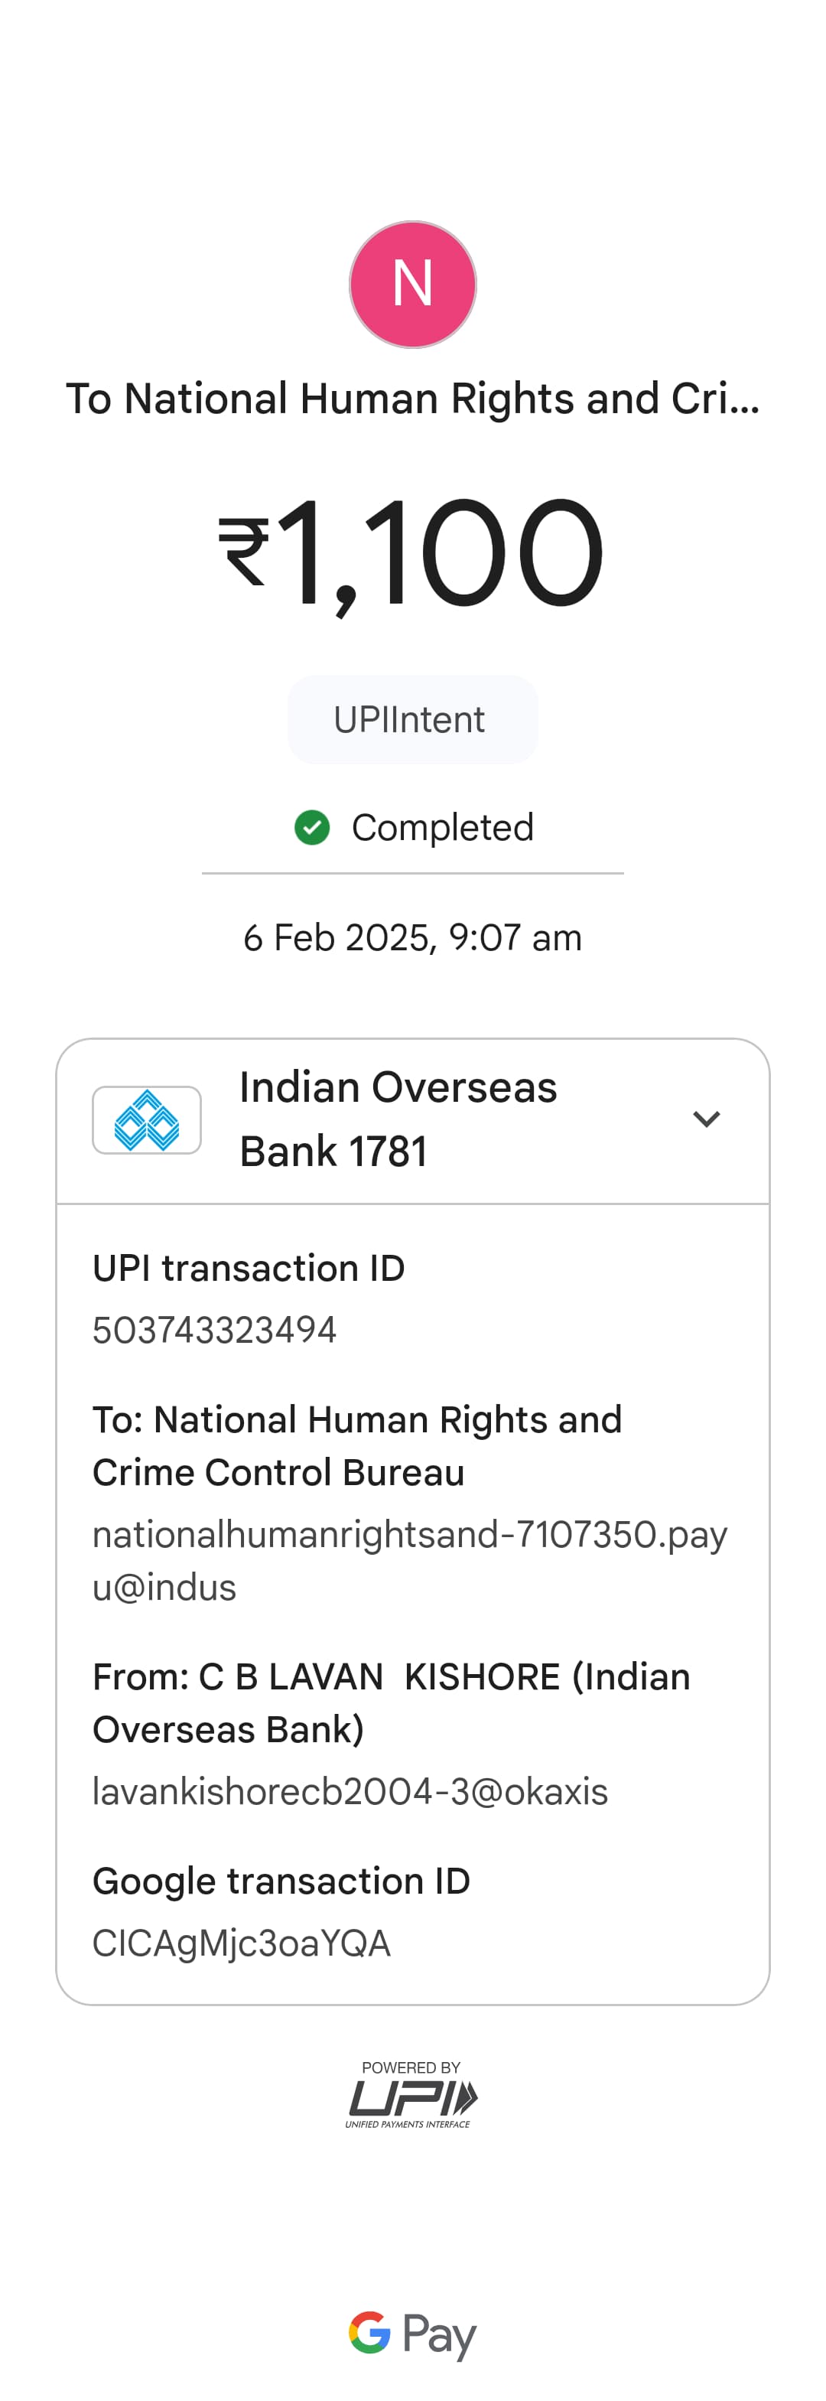
Task: Click the Google transaction ID label
Action: (x=281, y=1881)
